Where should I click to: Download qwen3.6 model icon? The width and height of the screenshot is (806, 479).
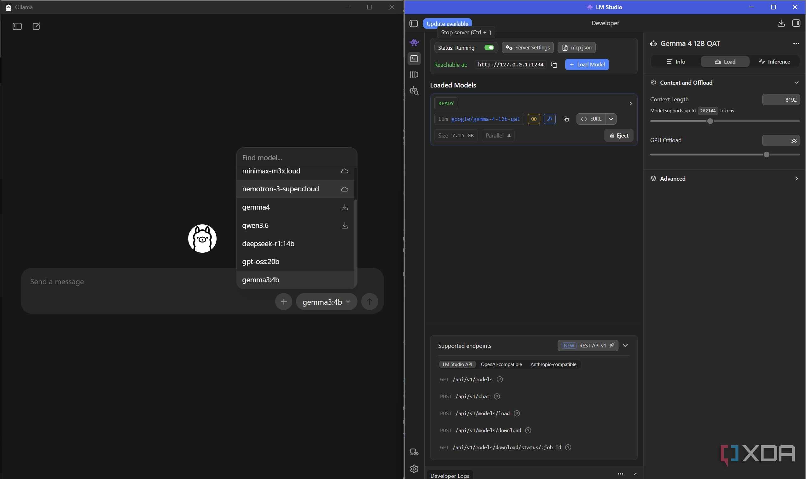(x=345, y=225)
